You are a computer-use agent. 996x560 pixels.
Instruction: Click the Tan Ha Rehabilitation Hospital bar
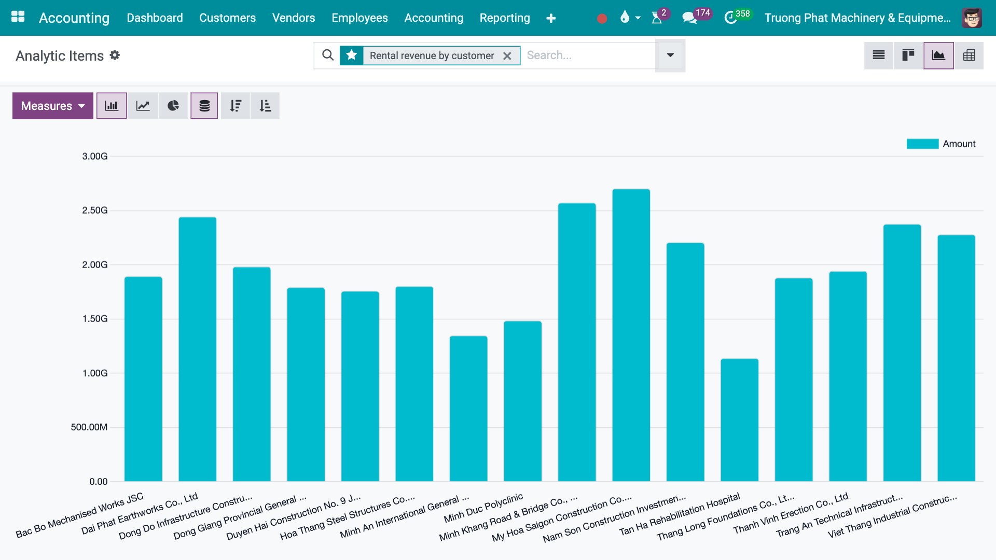739,420
